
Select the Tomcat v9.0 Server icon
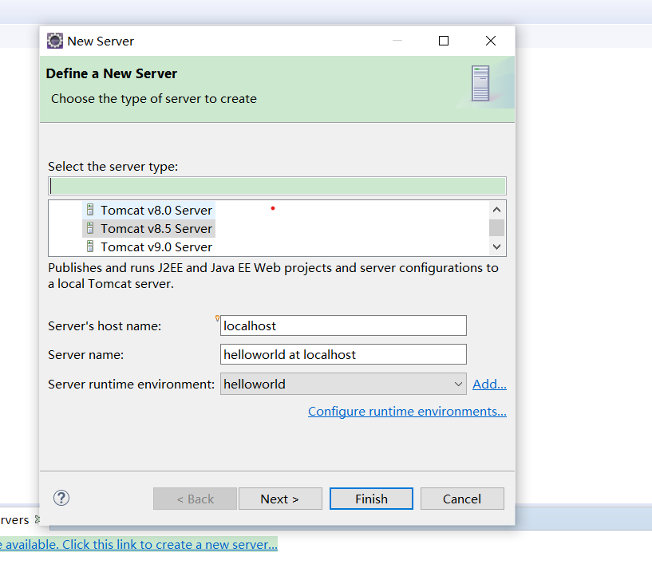coord(89,247)
